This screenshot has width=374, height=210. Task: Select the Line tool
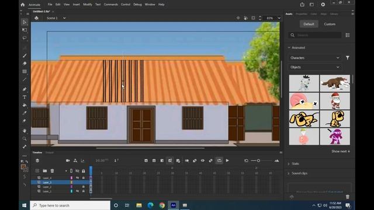click(25, 79)
